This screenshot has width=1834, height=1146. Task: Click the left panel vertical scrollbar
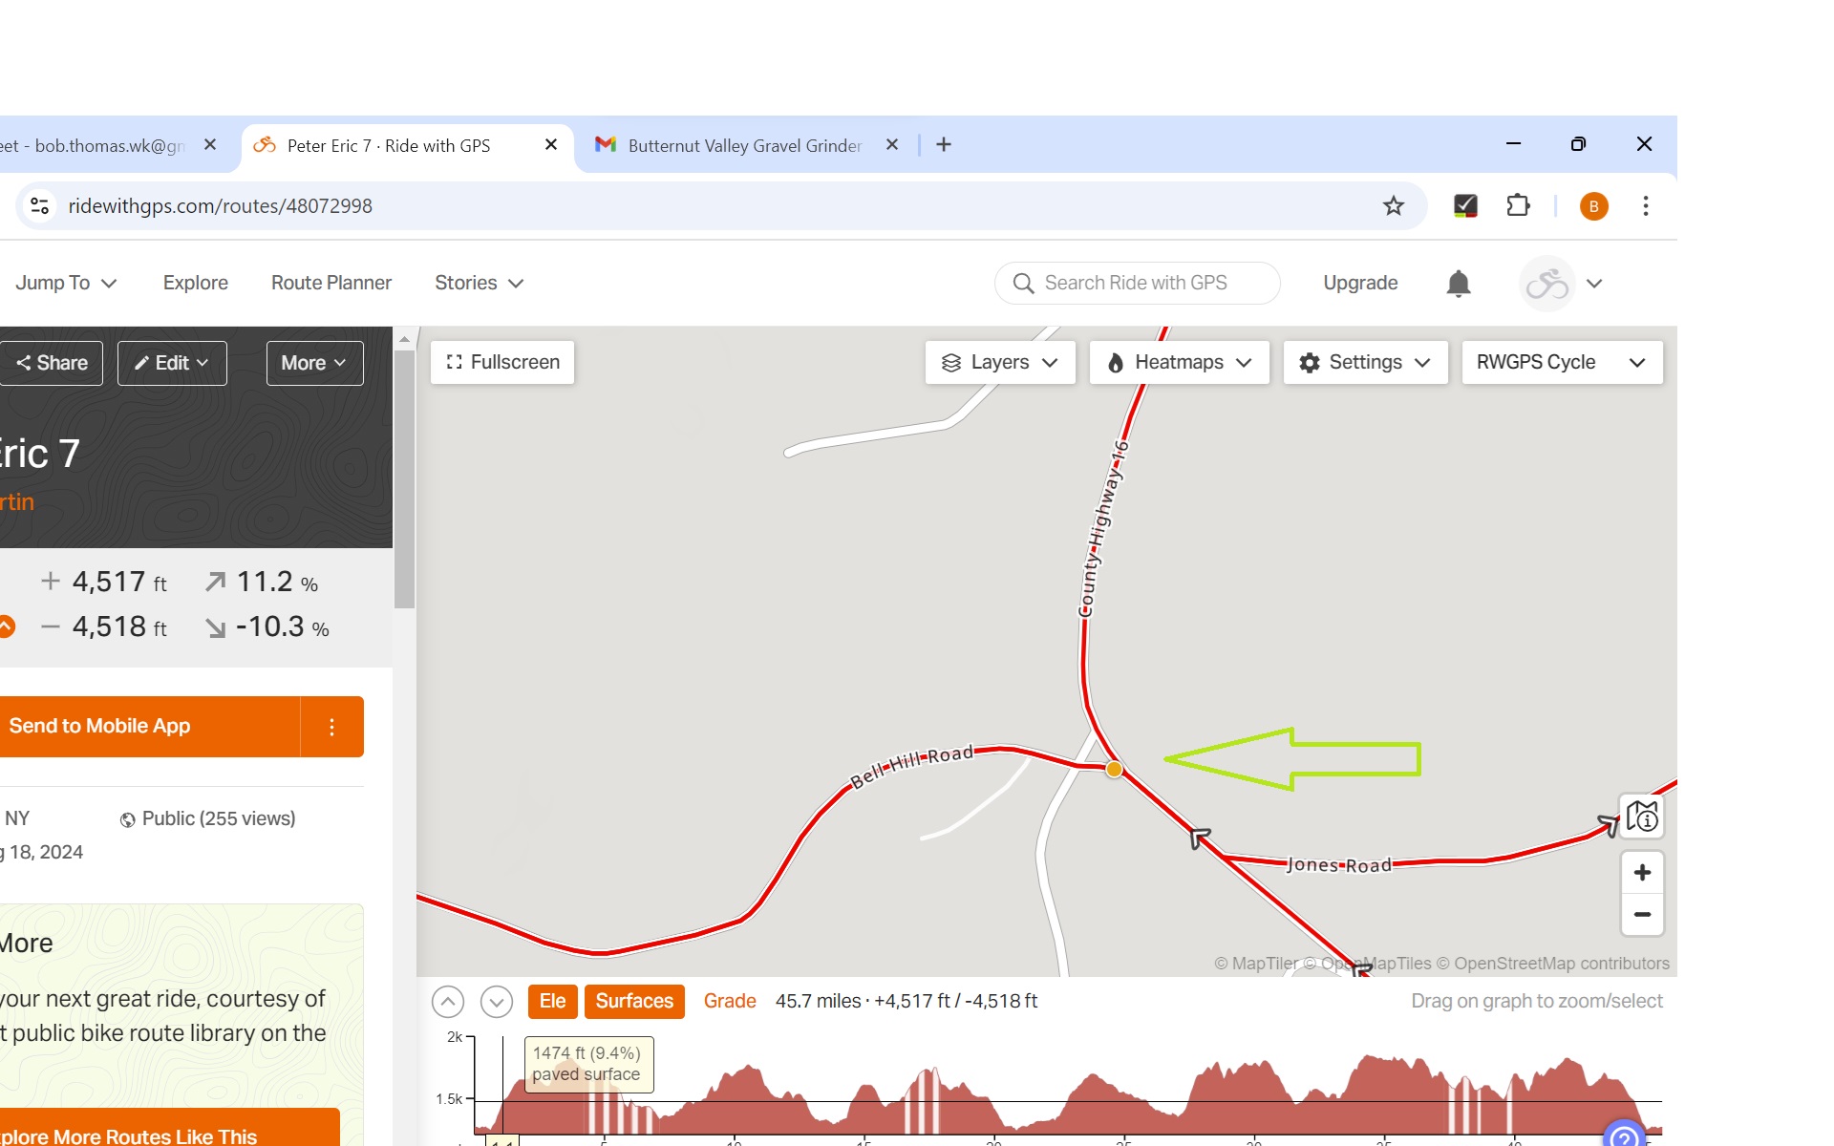pos(404,477)
